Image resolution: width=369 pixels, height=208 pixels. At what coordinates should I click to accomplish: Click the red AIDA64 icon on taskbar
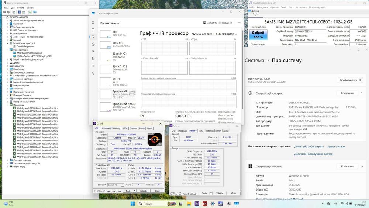(205, 204)
